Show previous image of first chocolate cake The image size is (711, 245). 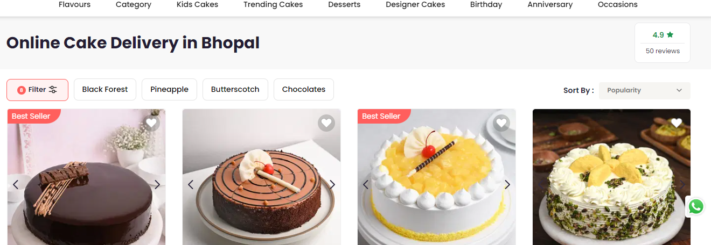click(x=15, y=185)
